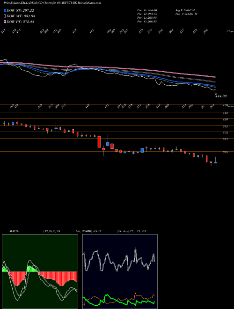
Task: Click the 'Pre O: 264.00' value
Action: click(147, 10)
